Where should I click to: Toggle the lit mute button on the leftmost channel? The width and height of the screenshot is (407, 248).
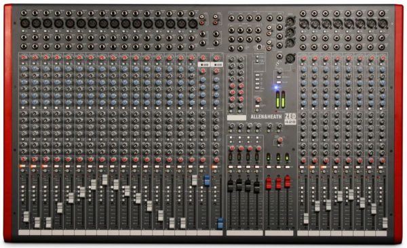pos(22,166)
